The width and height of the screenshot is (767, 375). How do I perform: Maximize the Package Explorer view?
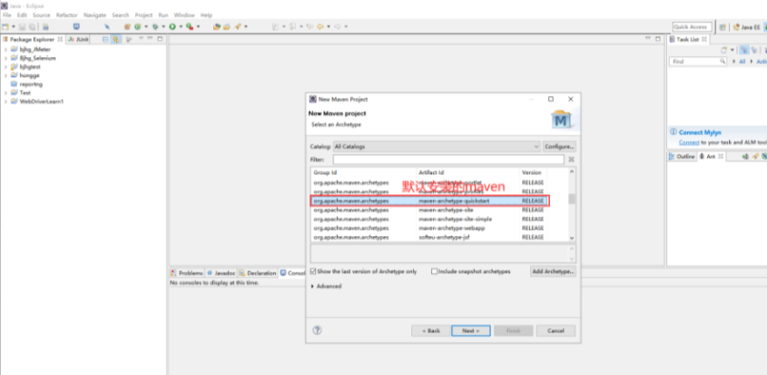click(160, 39)
